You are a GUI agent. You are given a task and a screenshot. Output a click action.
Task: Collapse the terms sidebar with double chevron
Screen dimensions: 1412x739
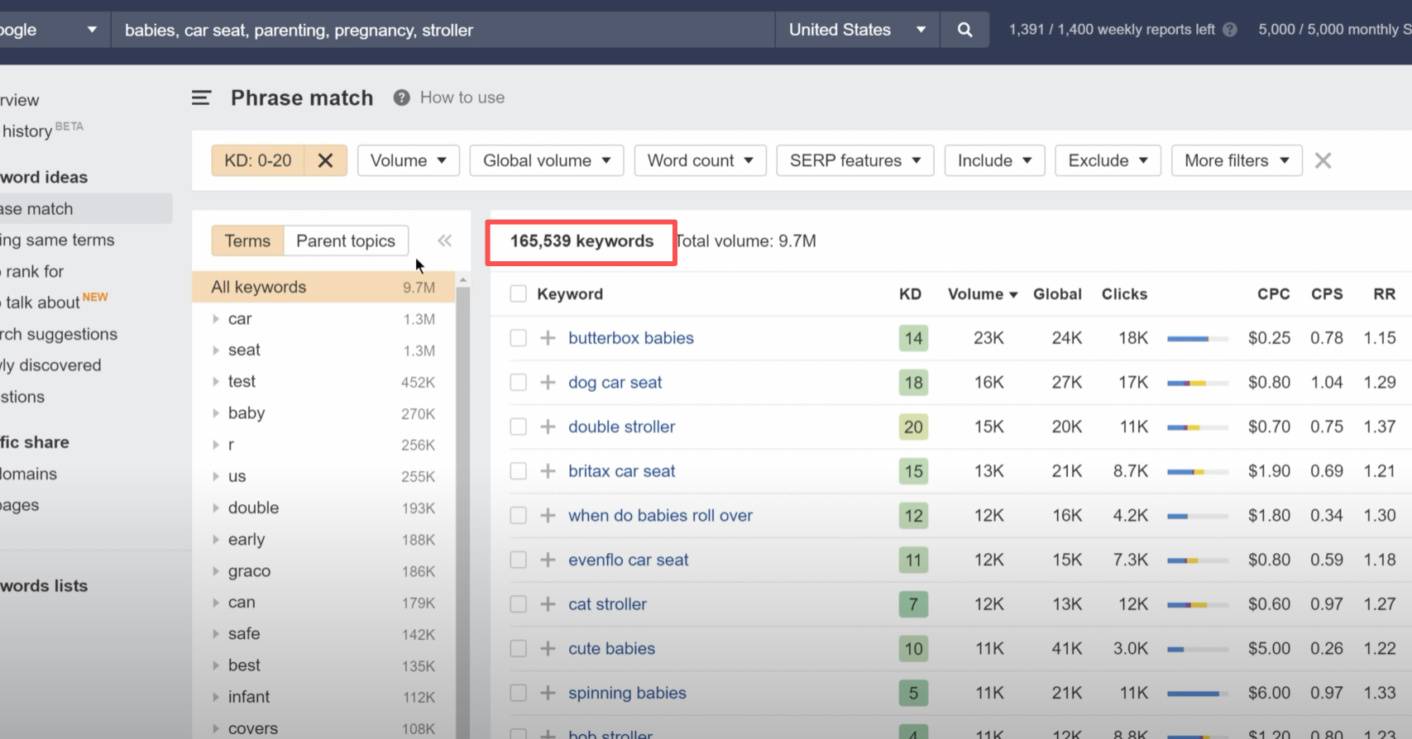445,241
